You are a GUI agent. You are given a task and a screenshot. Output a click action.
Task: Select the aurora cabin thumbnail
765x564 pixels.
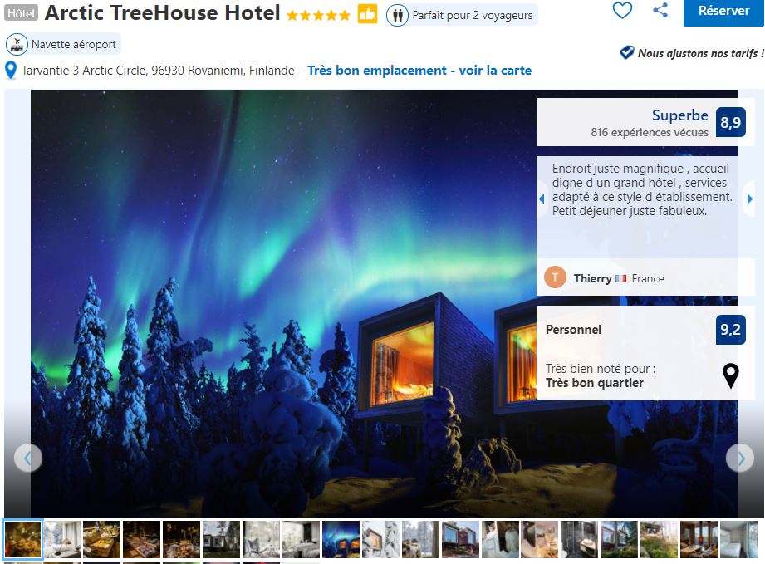coord(341,539)
